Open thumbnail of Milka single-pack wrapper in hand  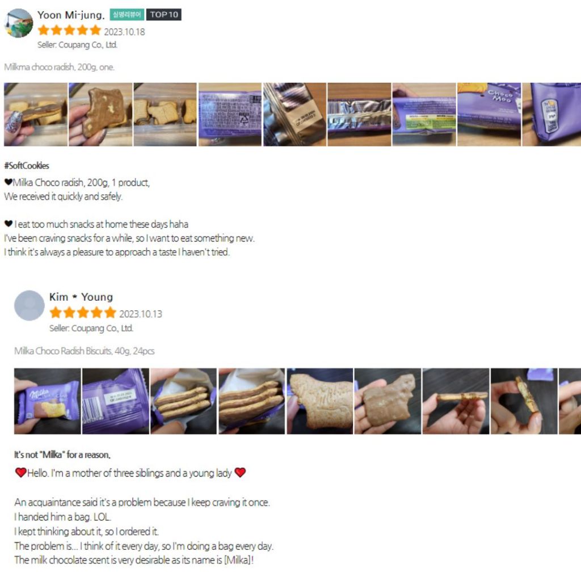(48, 401)
